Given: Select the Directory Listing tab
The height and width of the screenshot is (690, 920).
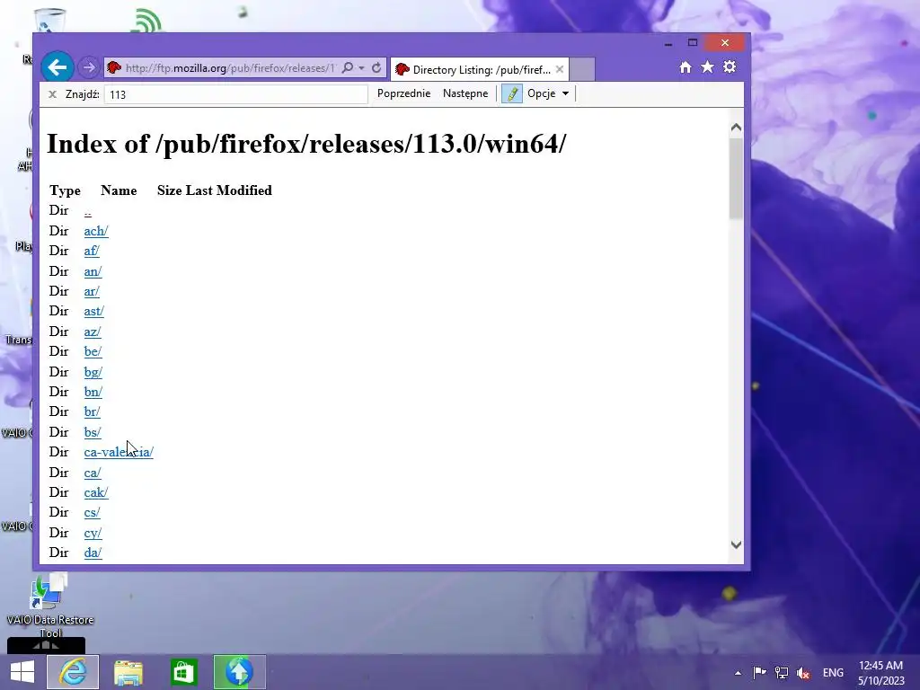Looking at the screenshot, I should (480, 69).
